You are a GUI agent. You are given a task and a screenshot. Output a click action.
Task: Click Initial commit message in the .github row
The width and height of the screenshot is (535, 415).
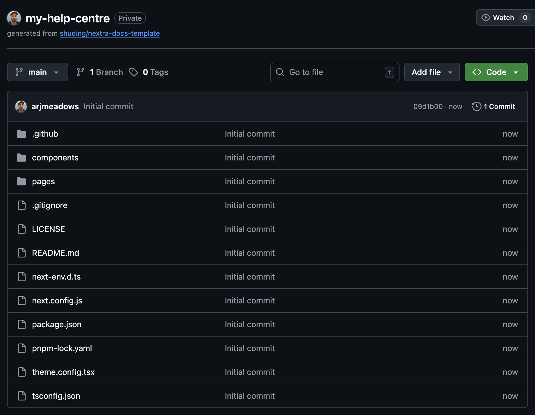pyautogui.click(x=250, y=134)
